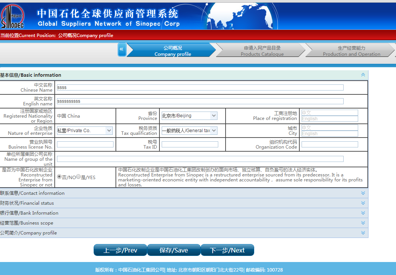This screenshot has width=396, height=275.
Task: Focus the Tax ID input field
Action: point(190,144)
